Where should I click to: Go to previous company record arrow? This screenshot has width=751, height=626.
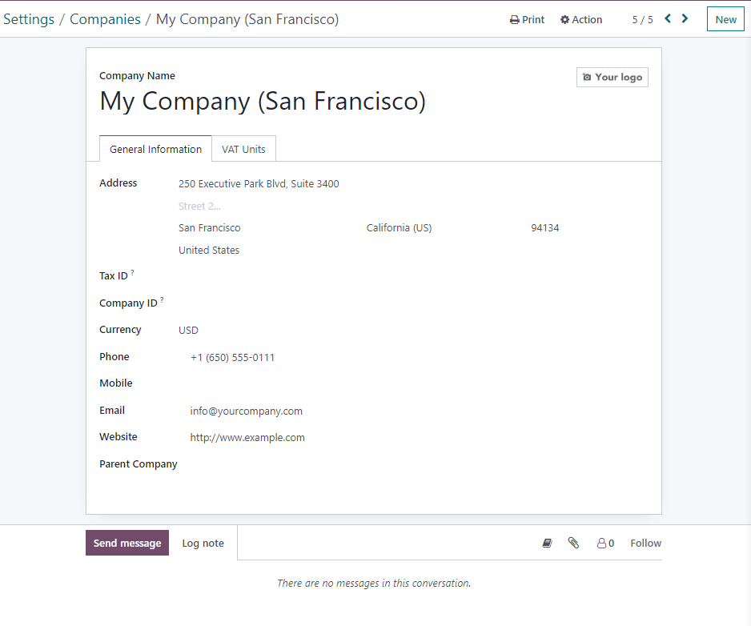pos(668,18)
